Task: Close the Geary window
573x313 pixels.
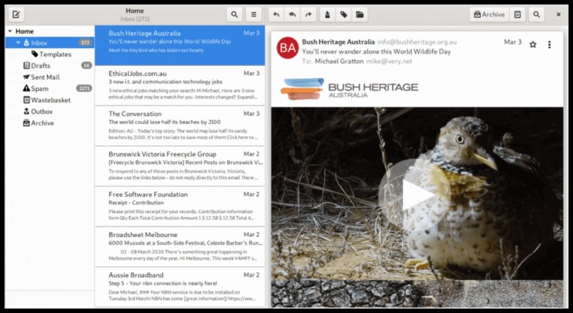Action: (558, 15)
